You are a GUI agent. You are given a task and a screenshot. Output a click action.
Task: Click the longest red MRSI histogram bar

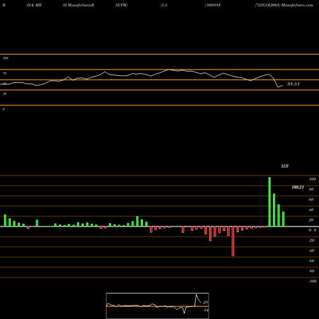[x=233, y=241]
